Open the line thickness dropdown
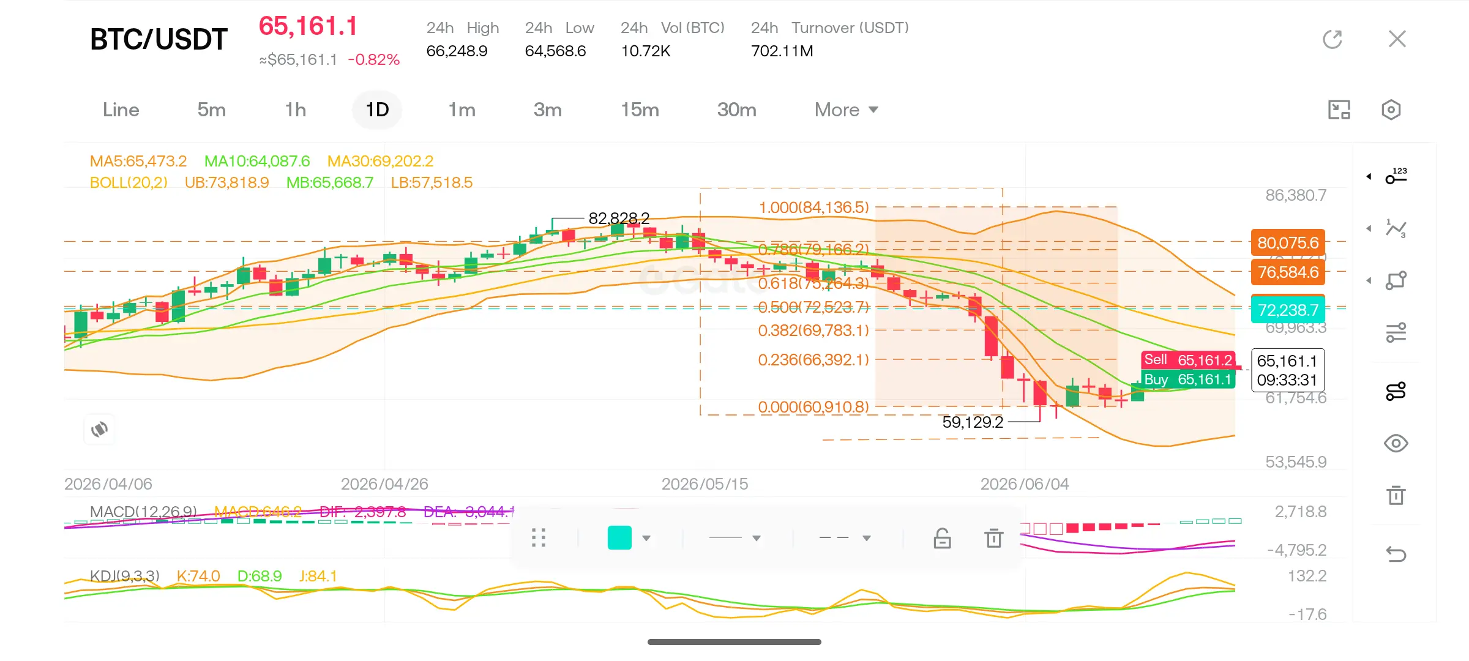Screen dimensions: 1469x661 pyautogui.click(x=735, y=538)
